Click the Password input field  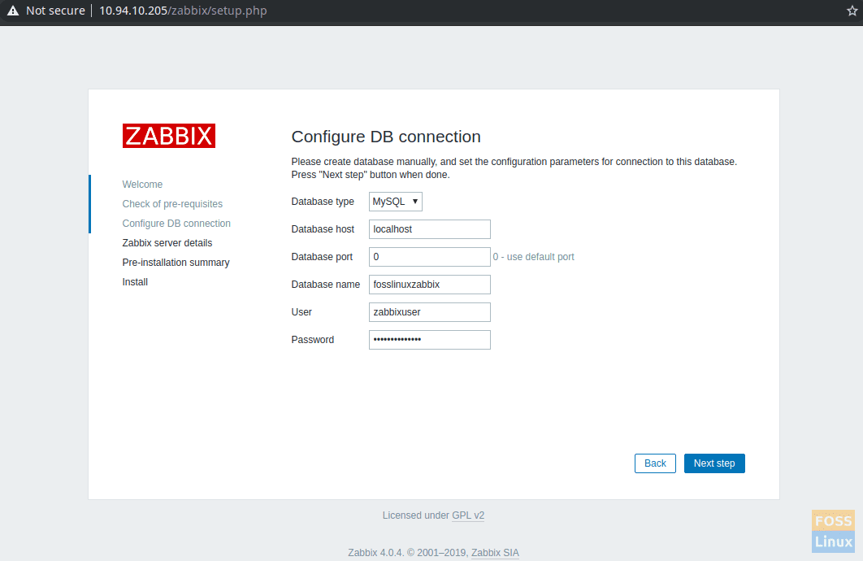coord(429,340)
